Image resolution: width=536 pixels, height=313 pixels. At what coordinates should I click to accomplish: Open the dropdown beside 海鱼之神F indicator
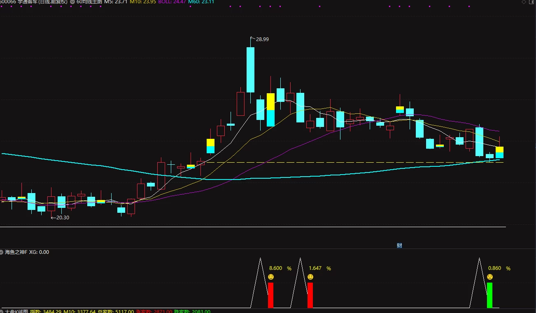point(2,252)
